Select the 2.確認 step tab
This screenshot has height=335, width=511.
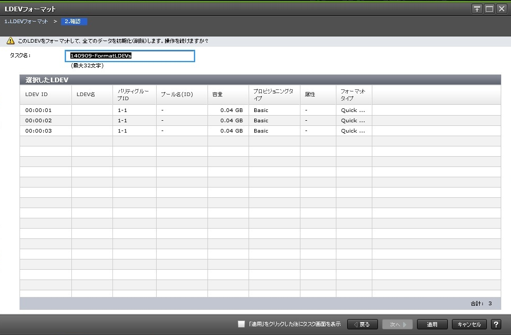tap(74, 22)
